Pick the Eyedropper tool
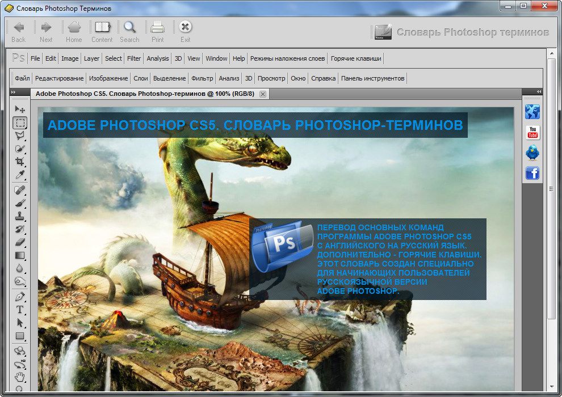This screenshot has height=397, width=562. coord(20,174)
